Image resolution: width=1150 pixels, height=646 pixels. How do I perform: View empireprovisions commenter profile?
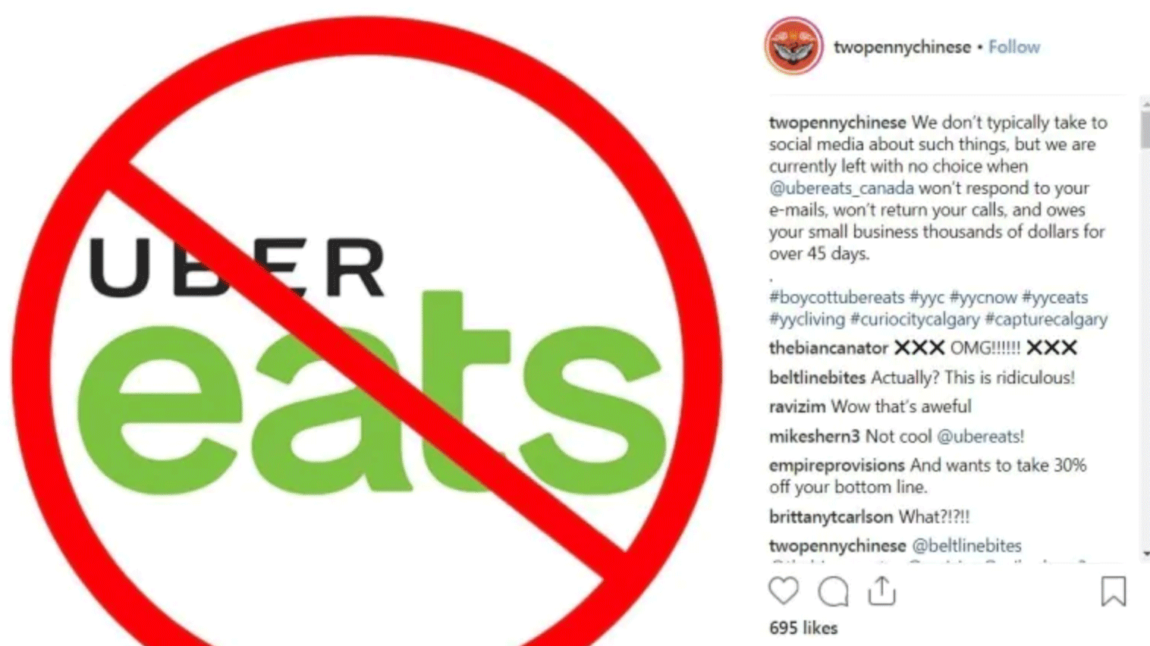coord(837,466)
